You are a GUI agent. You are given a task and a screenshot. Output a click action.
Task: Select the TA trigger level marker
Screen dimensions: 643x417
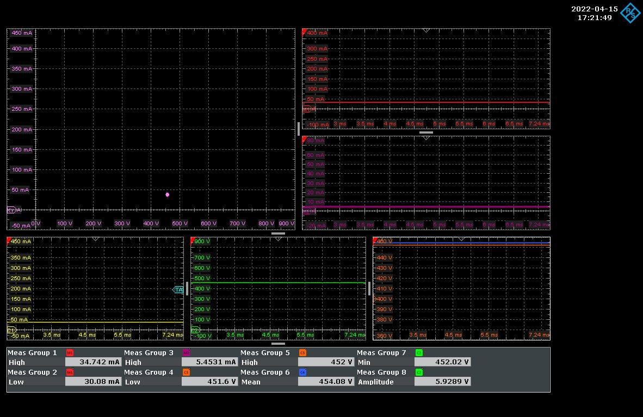click(x=178, y=290)
